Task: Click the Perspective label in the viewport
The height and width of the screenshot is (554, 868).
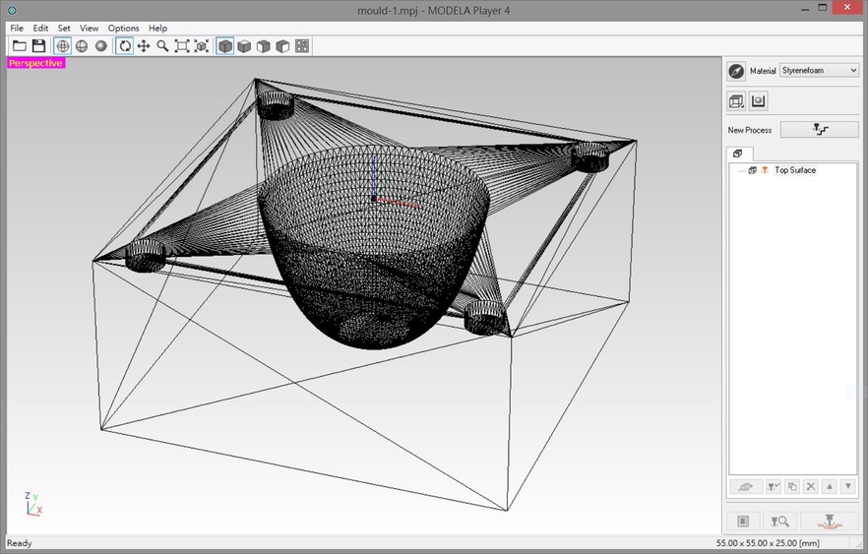Action: point(36,63)
